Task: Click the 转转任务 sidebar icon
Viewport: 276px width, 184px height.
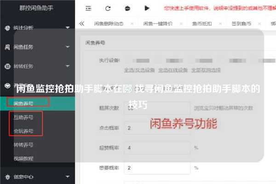Action: [x=7, y=66]
